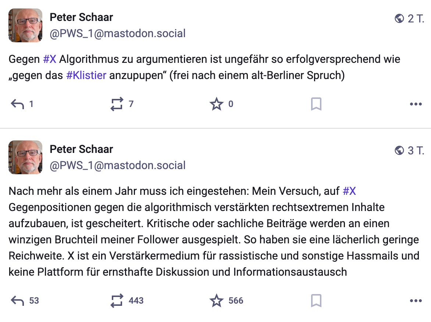Open more options on second post
Image resolution: width=431 pixels, height=322 pixels.
pyautogui.click(x=416, y=301)
